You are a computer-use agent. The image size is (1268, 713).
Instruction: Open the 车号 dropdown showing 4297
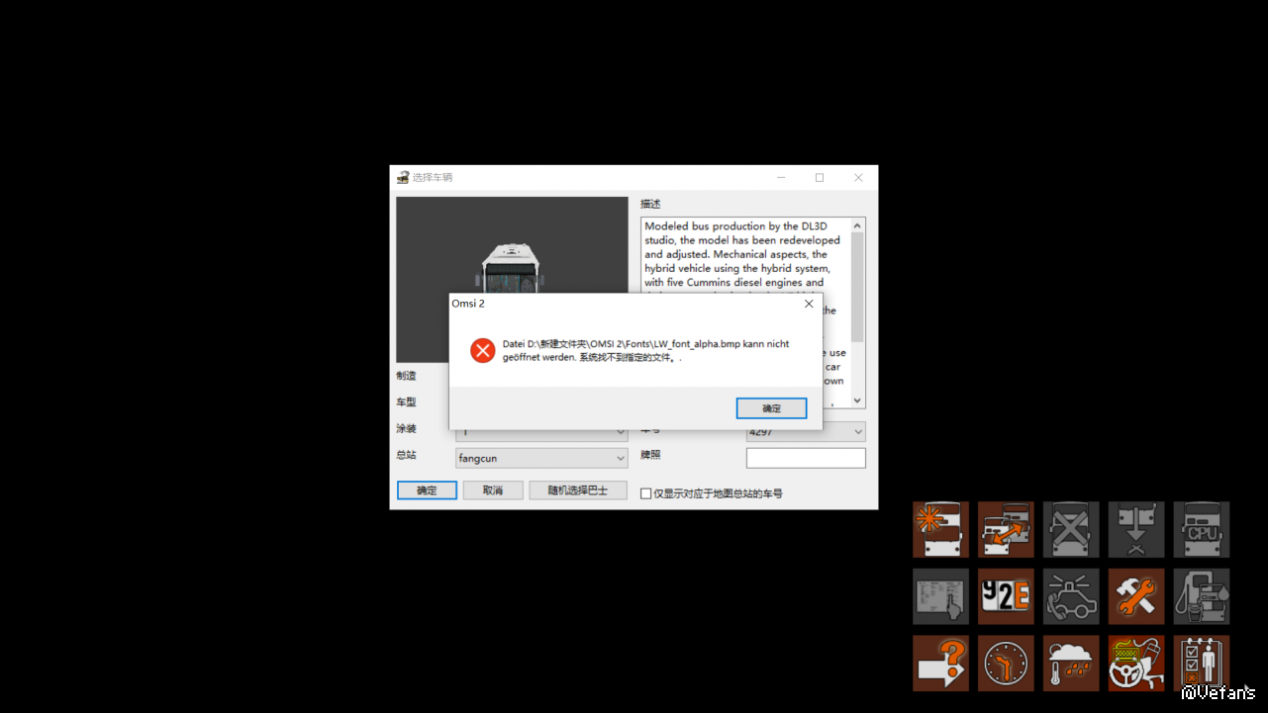click(x=806, y=432)
